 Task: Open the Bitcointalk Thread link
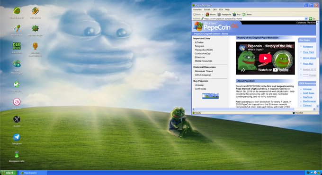coord(204,71)
